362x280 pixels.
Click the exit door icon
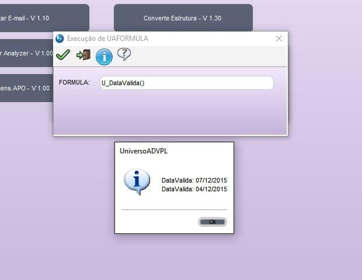(83, 55)
